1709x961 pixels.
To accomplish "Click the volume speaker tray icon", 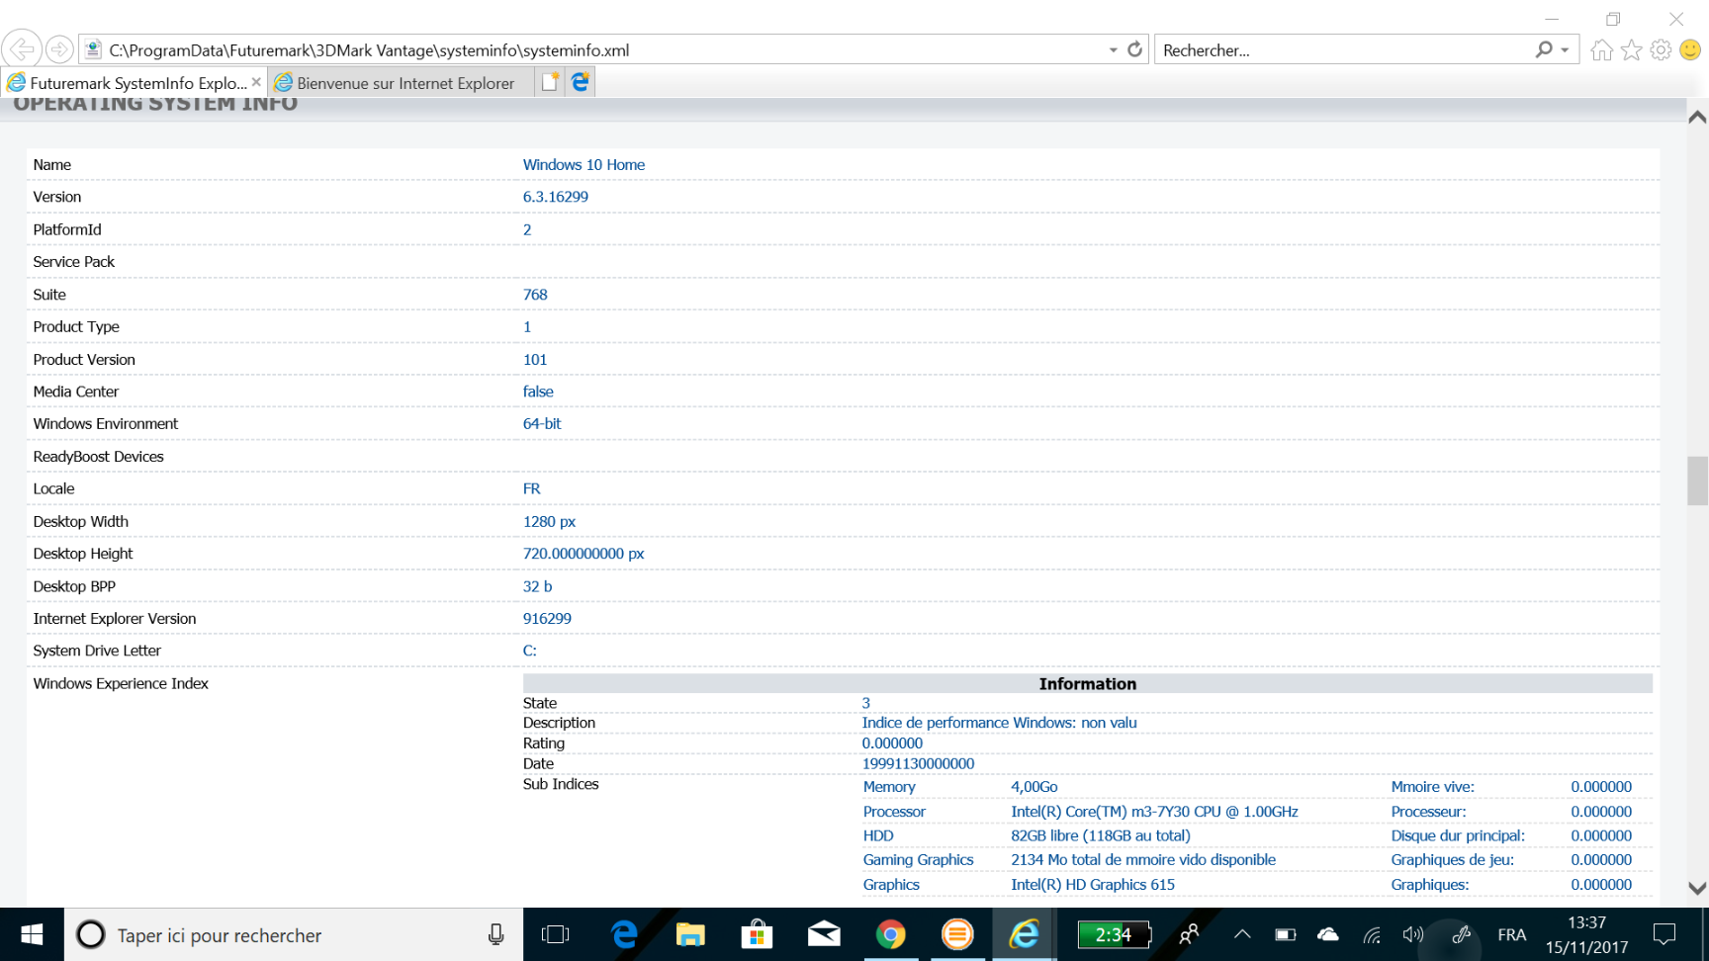I will pyautogui.click(x=1412, y=934).
